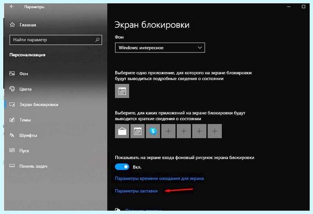Add an app with the third plus tile
Screen dimensions: 313x214
[199, 131]
